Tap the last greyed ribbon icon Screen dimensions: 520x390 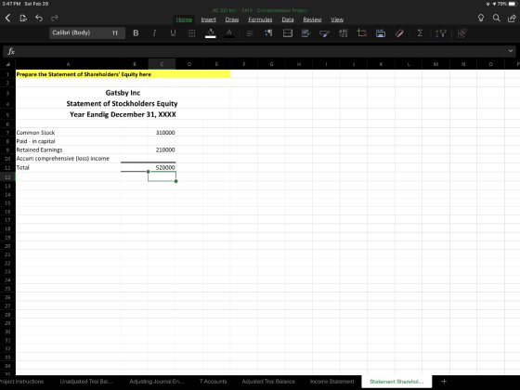click(x=462, y=32)
